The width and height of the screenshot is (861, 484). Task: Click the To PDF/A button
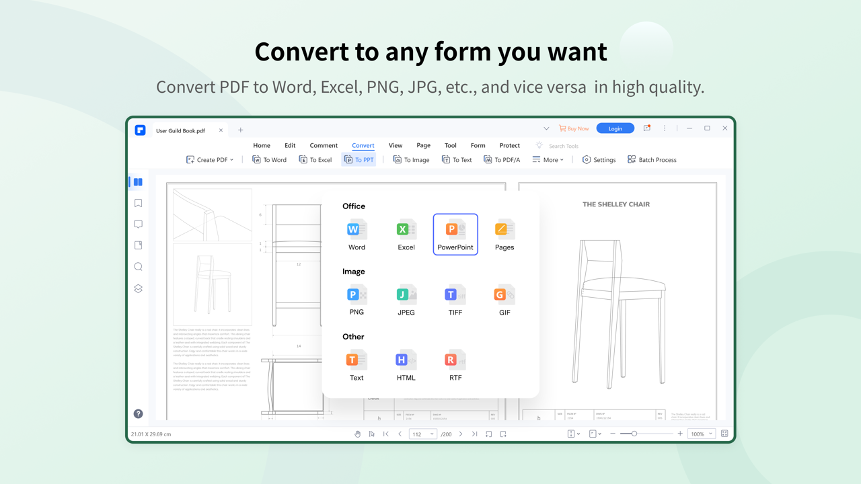point(502,160)
